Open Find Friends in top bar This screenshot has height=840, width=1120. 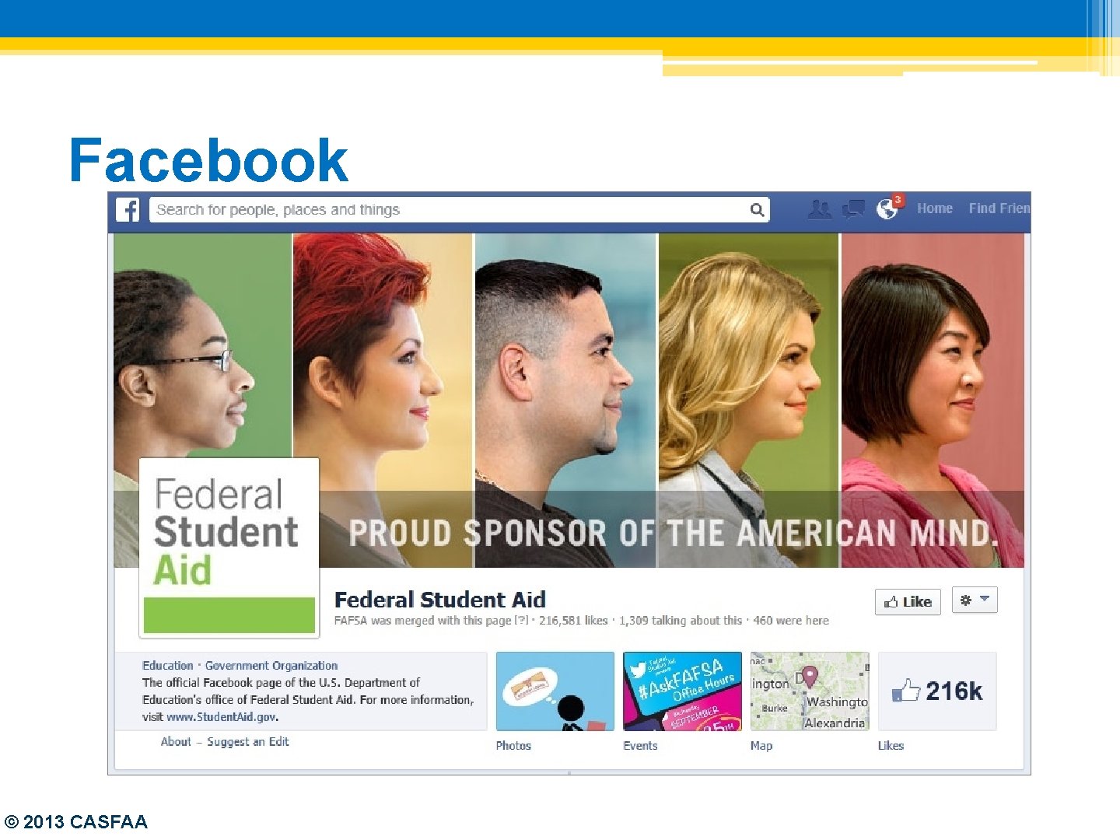pyautogui.click(x=999, y=208)
